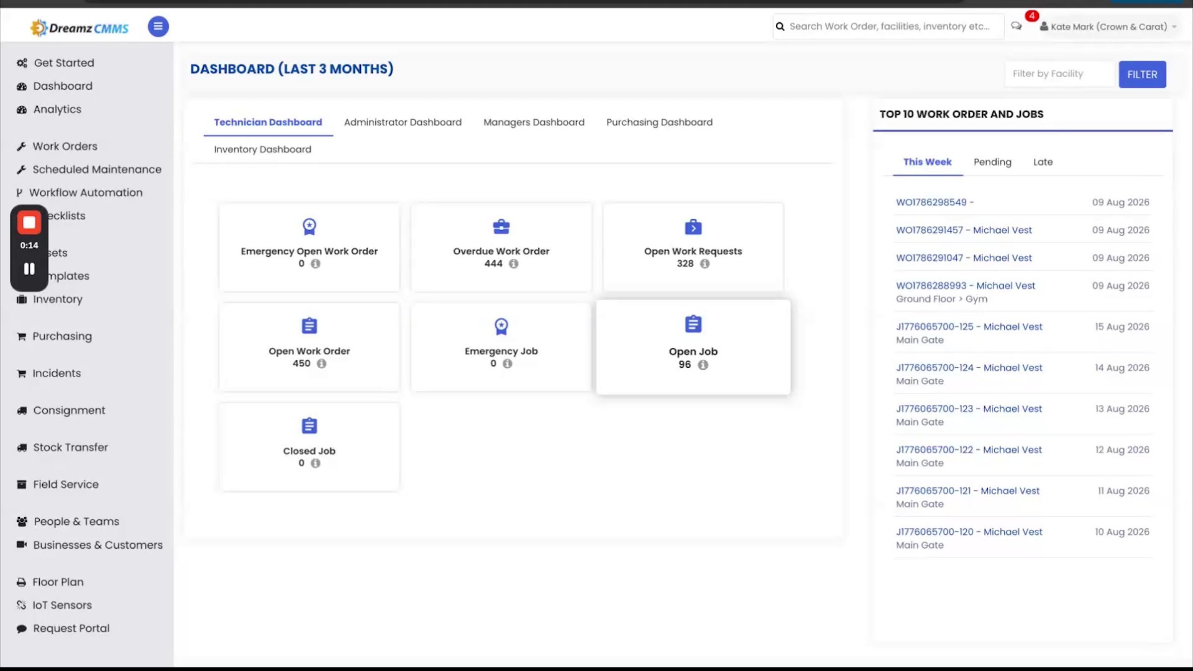Open the messages chat icon with badge
The height and width of the screenshot is (671, 1193).
click(1017, 26)
